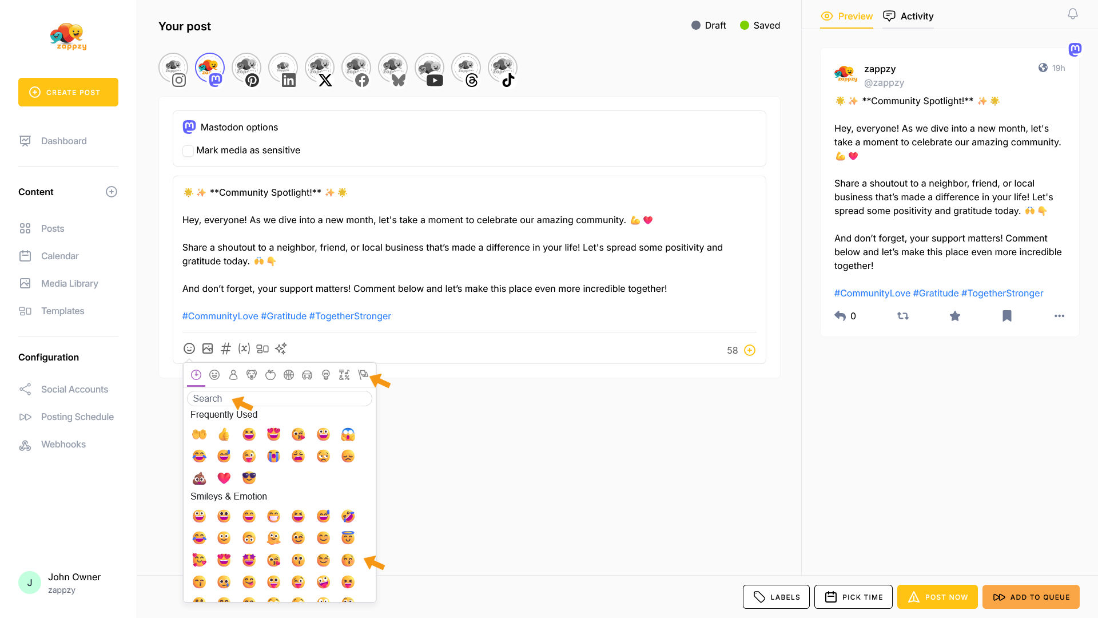Click the hashtag icon in editor toolbar
Viewport: 1098px width, 618px height.
[x=226, y=348]
